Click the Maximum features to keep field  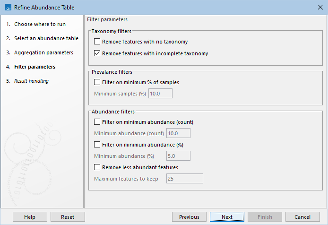tap(184, 178)
